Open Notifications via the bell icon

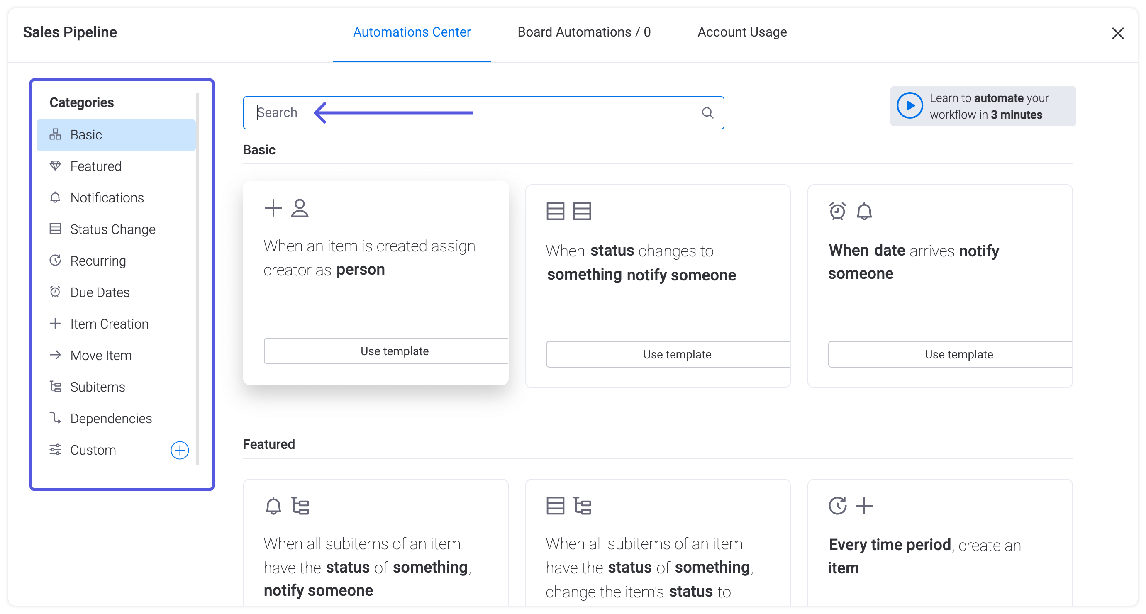pyautogui.click(x=55, y=197)
